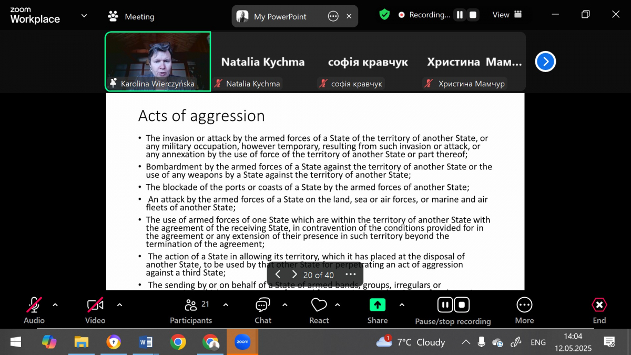Open Word from the Windows taskbar
Viewport: 631px width, 355px height.
(x=146, y=342)
